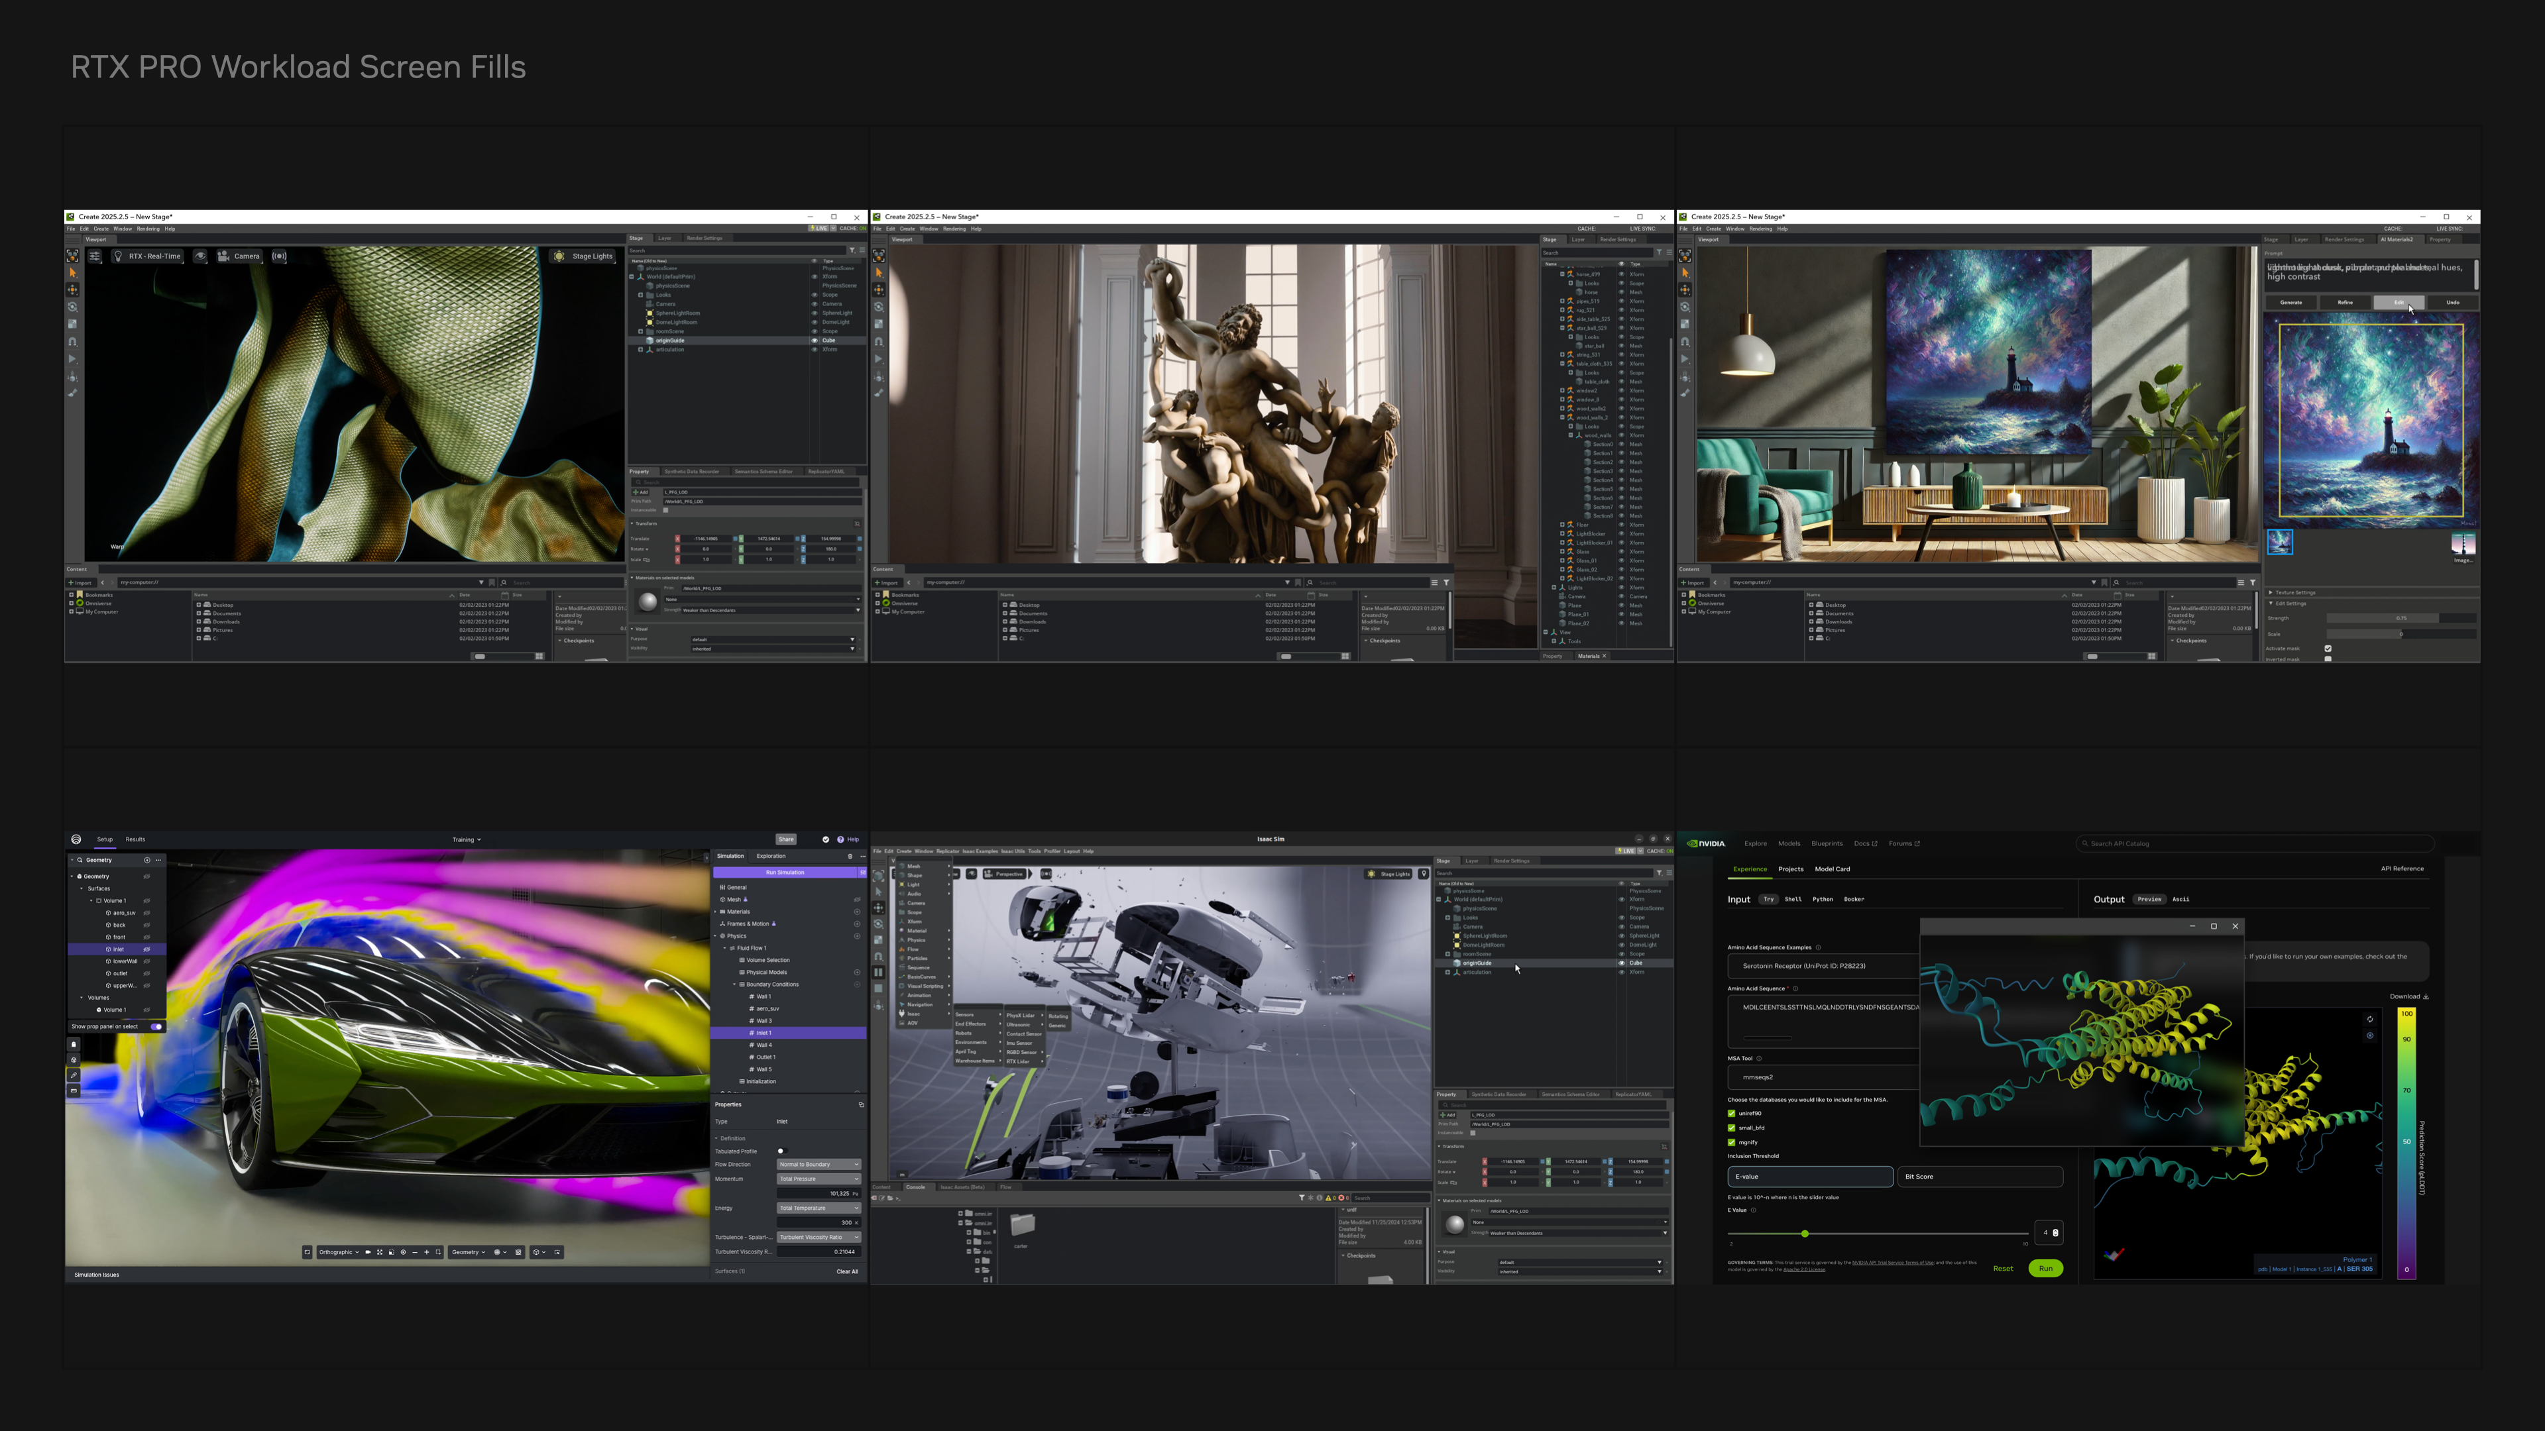
Task: Click the Search API Catalog field
Action: (x=2255, y=845)
